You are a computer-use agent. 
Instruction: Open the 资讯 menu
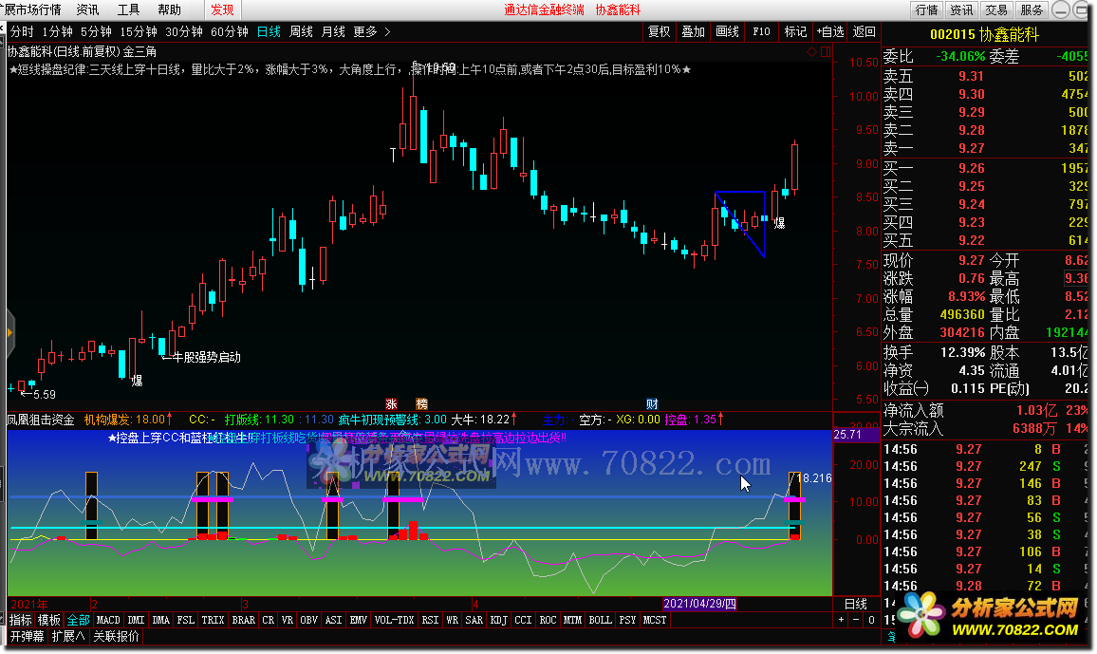point(87,9)
